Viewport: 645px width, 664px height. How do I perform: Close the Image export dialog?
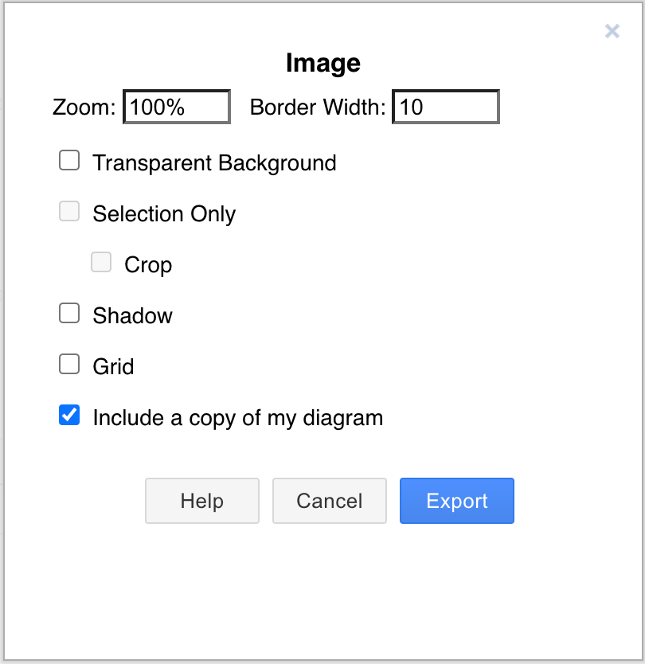pyautogui.click(x=612, y=31)
